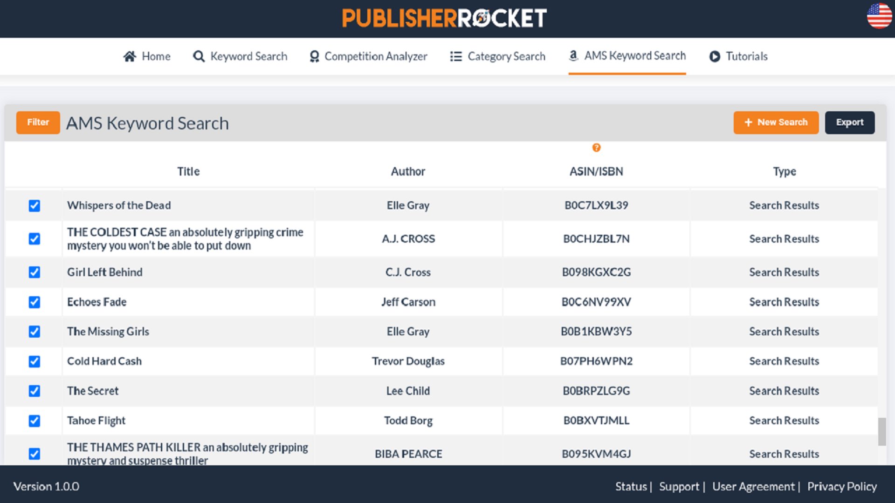Start a New Search
Viewport: 895px width, 503px height.
[x=776, y=122]
